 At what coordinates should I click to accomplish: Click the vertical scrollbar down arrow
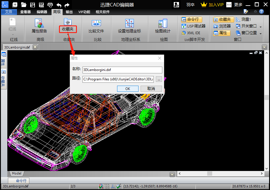[x=266, y=169]
